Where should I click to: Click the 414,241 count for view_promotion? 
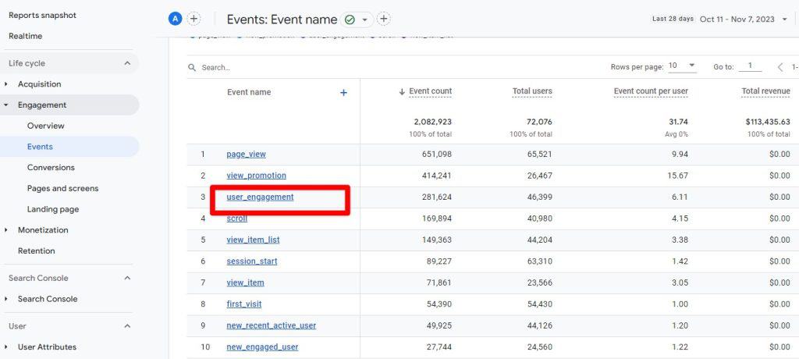point(435,176)
